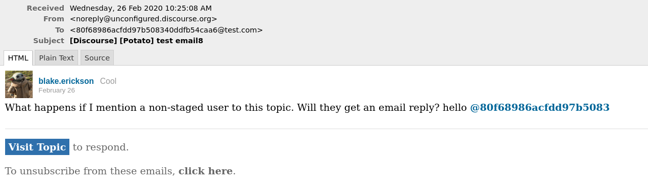Click the recipient address at test.com
This screenshot has width=648, height=184.
166,30
